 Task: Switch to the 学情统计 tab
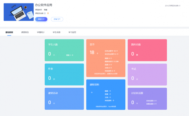41,32
